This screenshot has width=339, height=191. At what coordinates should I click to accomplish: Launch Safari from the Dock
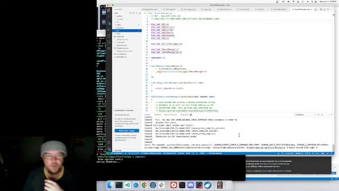pyautogui.click(x=136, y=185)
